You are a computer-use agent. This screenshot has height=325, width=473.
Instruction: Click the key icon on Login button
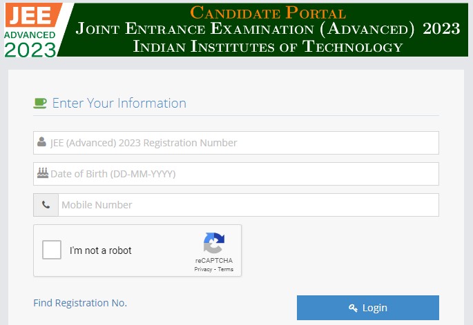point(353,308)
